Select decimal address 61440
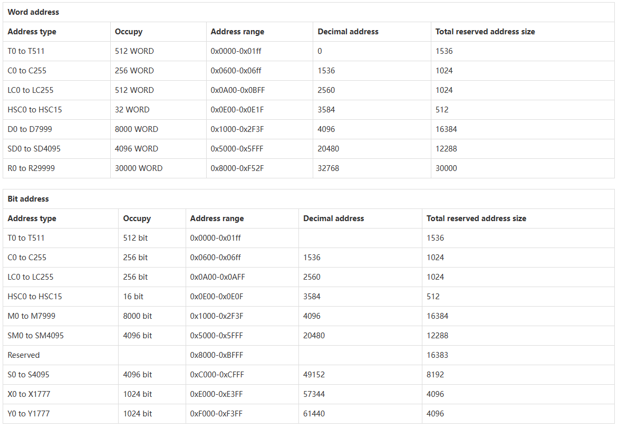Screen dimensions: 618x428 pyautogui.click(x=314, y=414)
